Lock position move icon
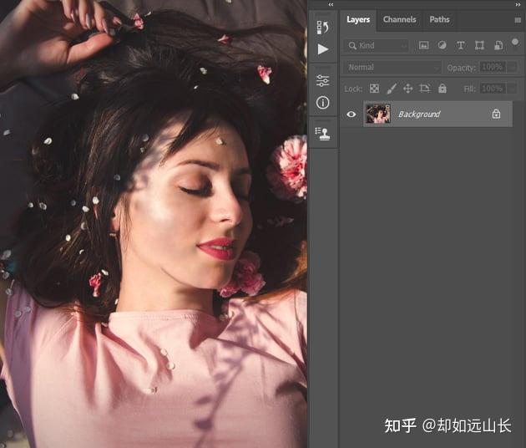 pos(407,89)
